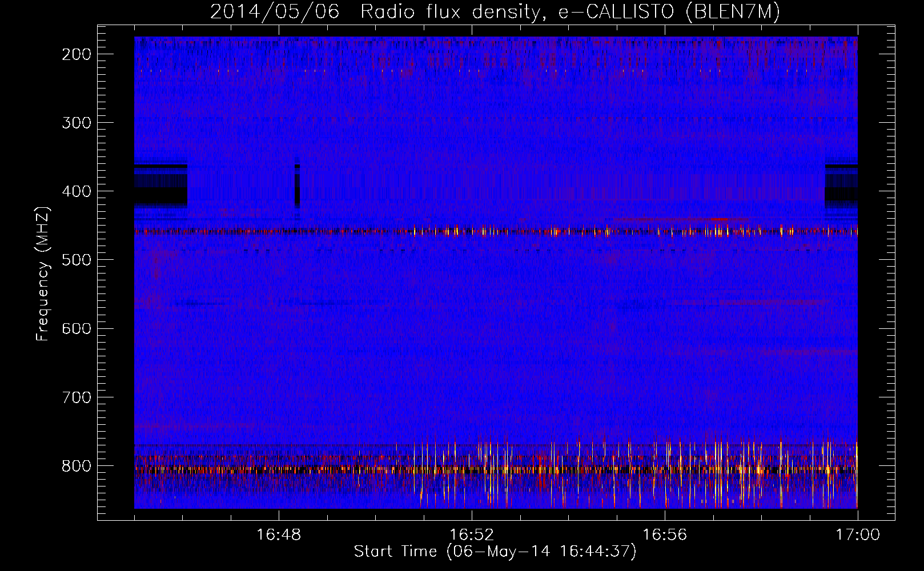Click the "Start Time (06-May-14 16:44:37)" label
This screenshot has height=571, width=924.
click(x=495, y=552)
